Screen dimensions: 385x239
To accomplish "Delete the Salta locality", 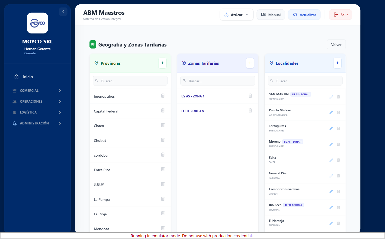I will click(338, 160).
